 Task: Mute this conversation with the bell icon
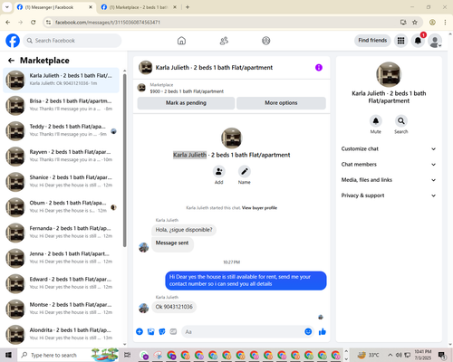pos(376,121)
